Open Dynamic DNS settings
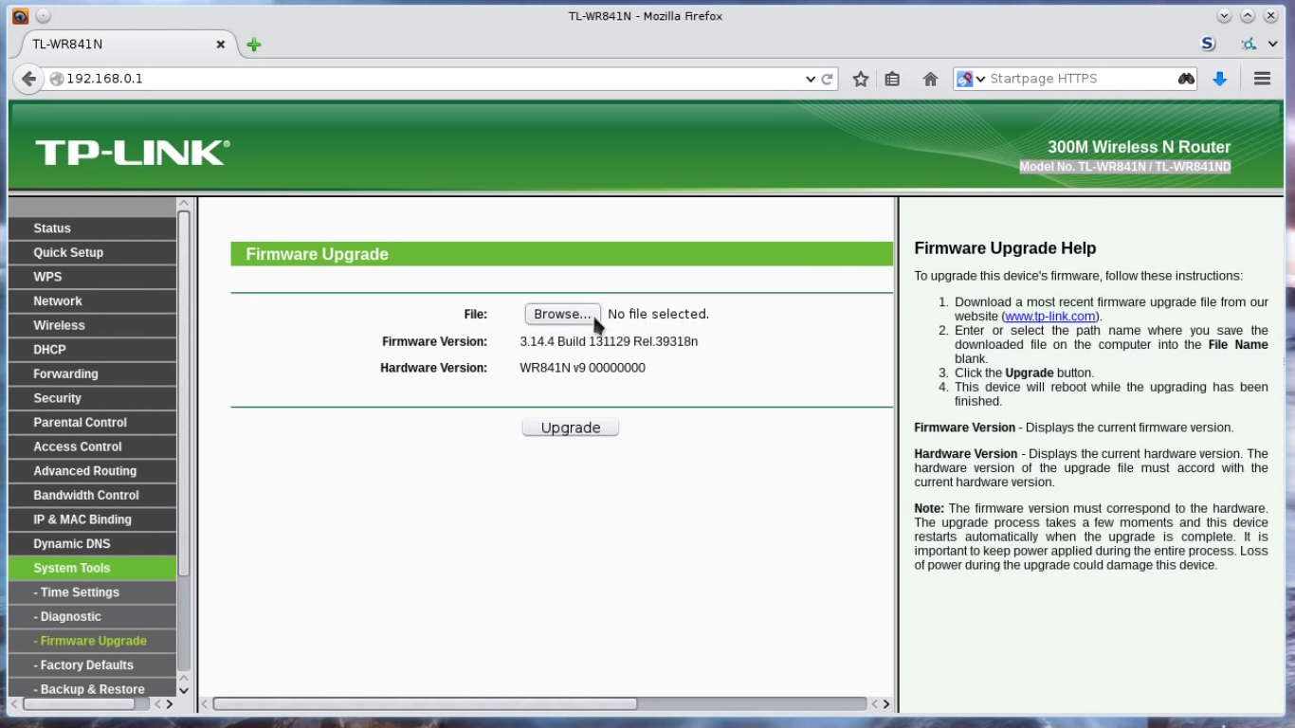Viewport: 1295px width, 728px height. pos(92,544)
